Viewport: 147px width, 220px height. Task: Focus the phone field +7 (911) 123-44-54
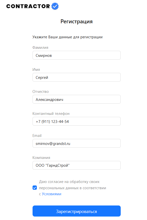[x=77, y=121]
